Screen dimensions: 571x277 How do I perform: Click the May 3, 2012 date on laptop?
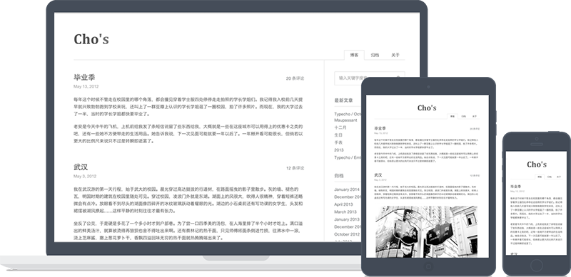85,177
